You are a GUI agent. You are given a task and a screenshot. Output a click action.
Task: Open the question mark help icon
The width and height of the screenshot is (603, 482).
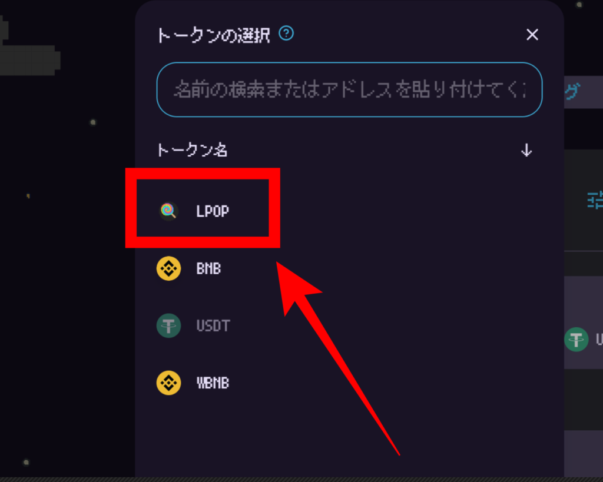(x=286, y=33)
